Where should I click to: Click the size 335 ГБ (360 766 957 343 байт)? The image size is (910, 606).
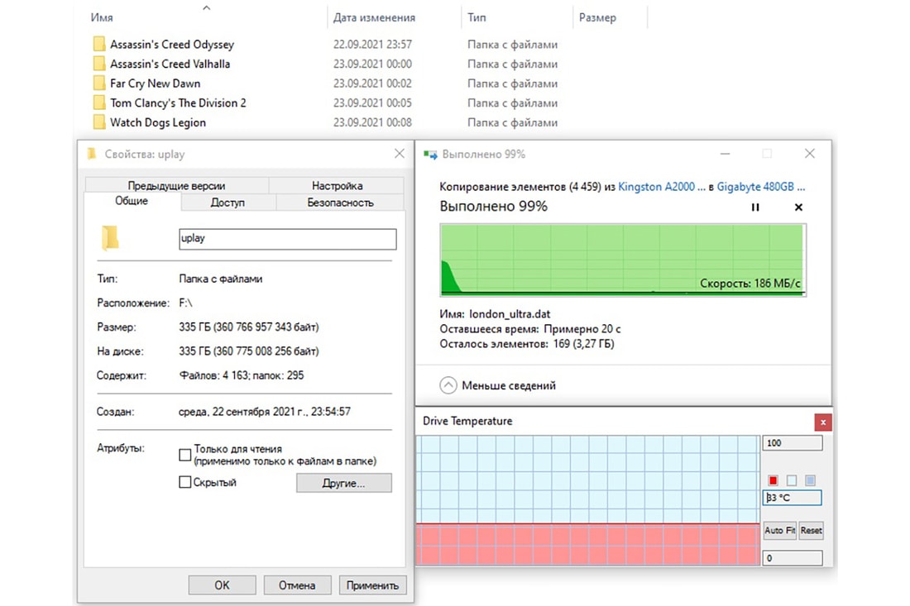tap(249, 327)
